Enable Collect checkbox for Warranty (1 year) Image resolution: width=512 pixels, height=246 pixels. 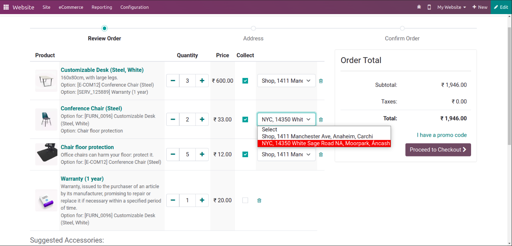point(245,200)
